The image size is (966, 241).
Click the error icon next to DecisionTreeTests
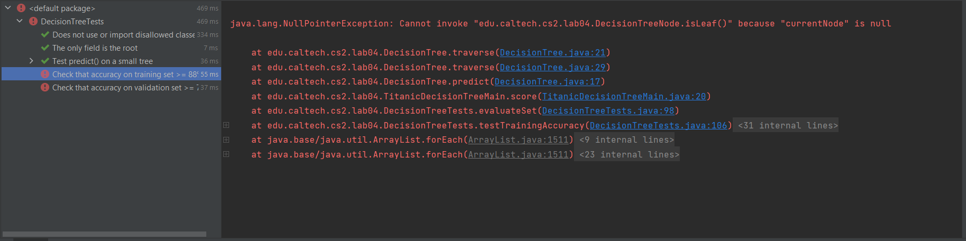pyautogui.click(x=33, y=22)
